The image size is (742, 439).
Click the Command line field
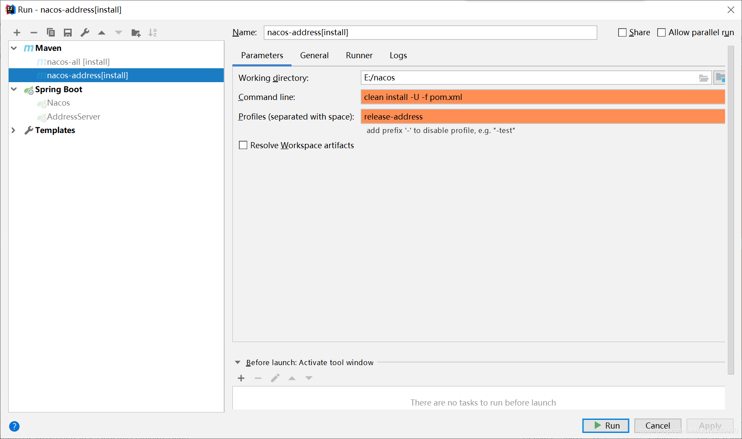543,97
